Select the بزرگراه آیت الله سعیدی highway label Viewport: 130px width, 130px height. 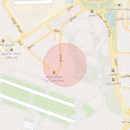click(104, 24)
